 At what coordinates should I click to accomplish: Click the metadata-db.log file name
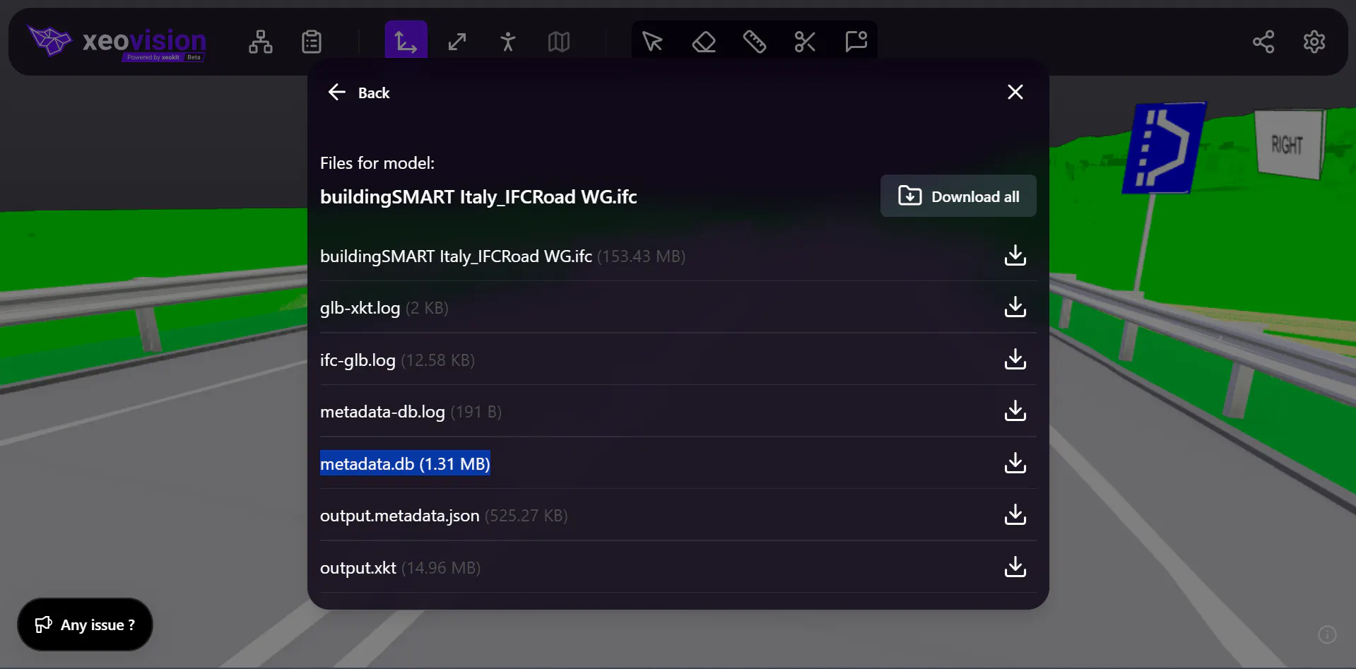382,412
